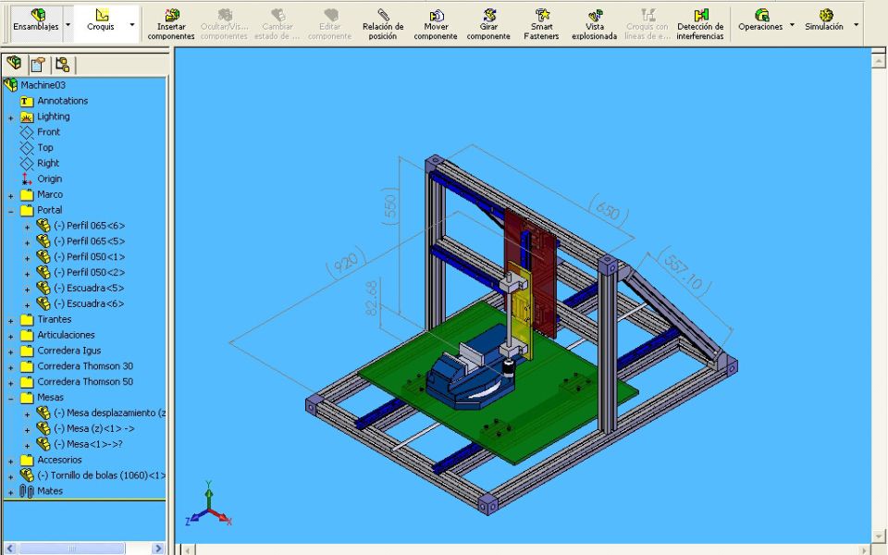Select the Relación de posición tool
The image size is (888, 555).
[x=383, y=23]
